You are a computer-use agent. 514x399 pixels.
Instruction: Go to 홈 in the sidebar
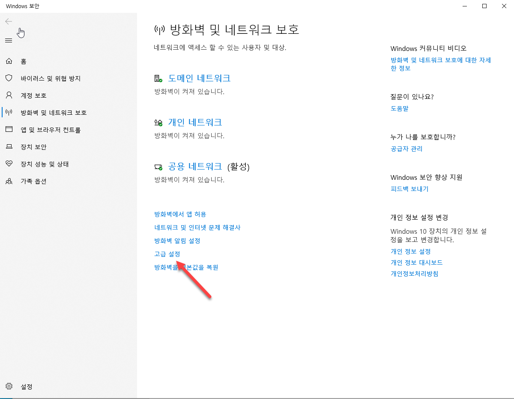[x=24, y=61]
